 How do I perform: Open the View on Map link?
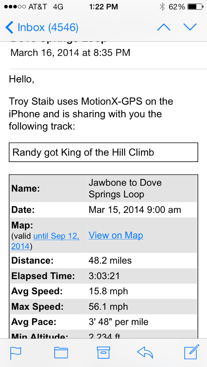[116, 235]
